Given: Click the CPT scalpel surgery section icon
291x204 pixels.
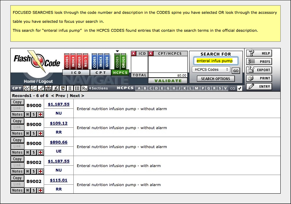Looking at the screenshot, I should coord(41,88).
